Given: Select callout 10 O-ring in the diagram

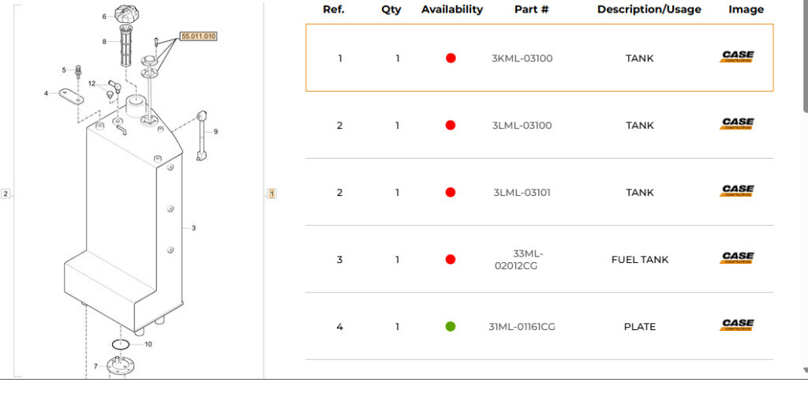Looking at the screenshot, I should [148, 344].
